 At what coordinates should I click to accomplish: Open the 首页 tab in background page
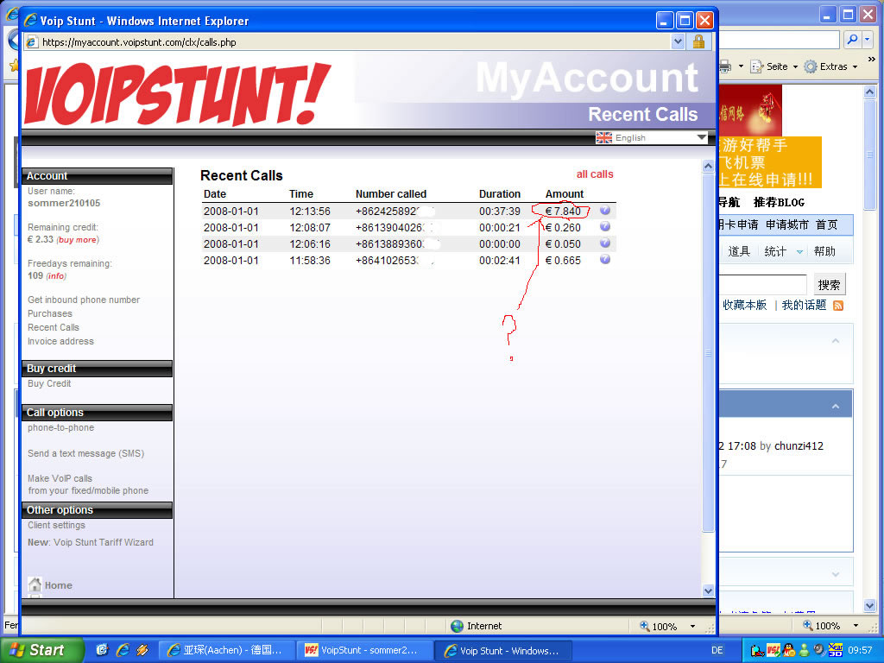(826, 225)
